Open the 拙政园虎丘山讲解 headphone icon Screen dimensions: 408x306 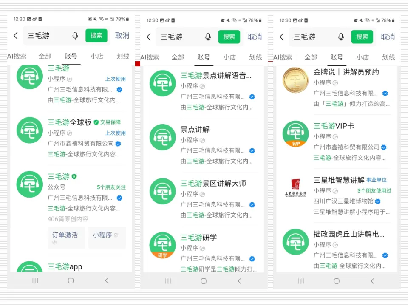click(295, 242)
